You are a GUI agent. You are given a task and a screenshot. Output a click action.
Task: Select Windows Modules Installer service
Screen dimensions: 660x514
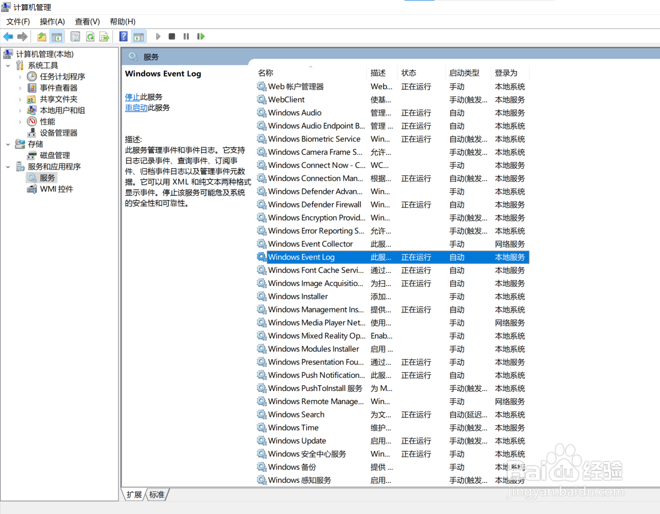click(x=392, y=349)
